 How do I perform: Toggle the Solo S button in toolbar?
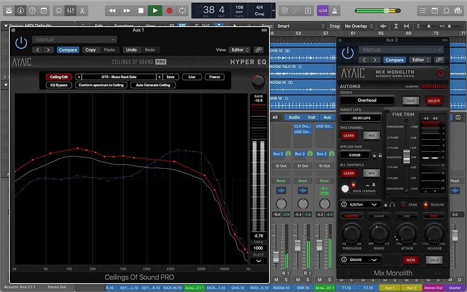click(x=308, y=11)
